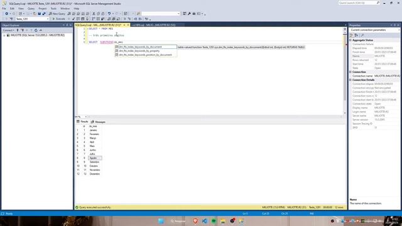
Task: Click the activity monitor icon in Object Explorer
Action: coord(40,30)
